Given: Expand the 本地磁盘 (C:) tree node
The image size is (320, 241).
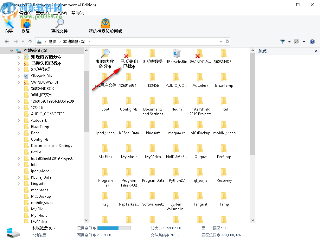Looking at the screenshot, I should pyautogui.click(x=11, y=50).
